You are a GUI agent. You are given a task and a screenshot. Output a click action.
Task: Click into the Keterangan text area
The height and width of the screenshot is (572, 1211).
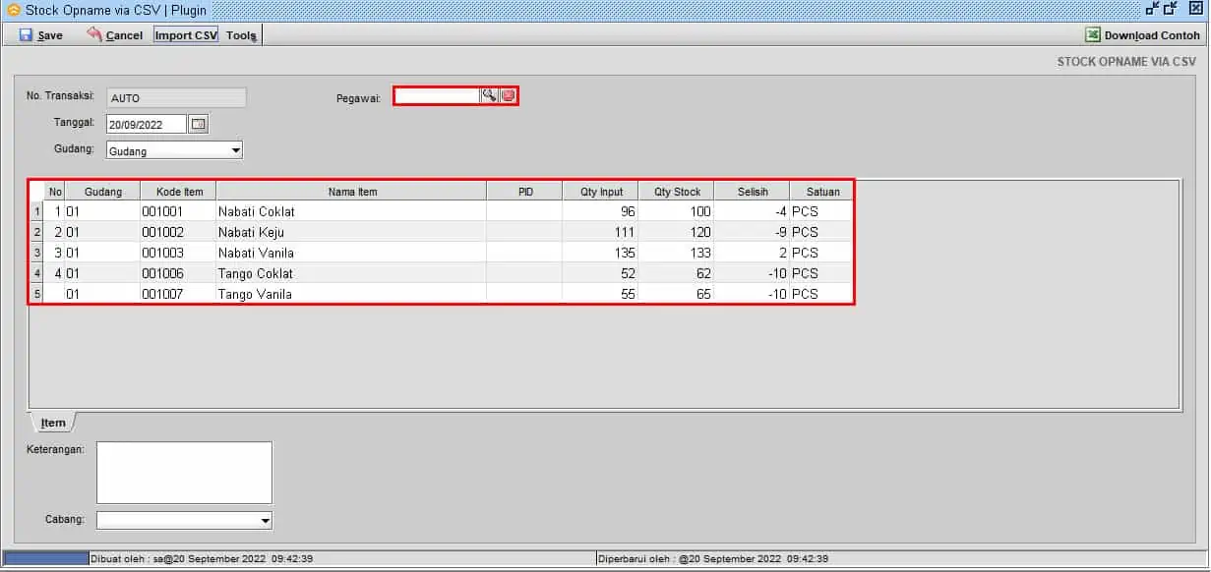coord(184,473)
